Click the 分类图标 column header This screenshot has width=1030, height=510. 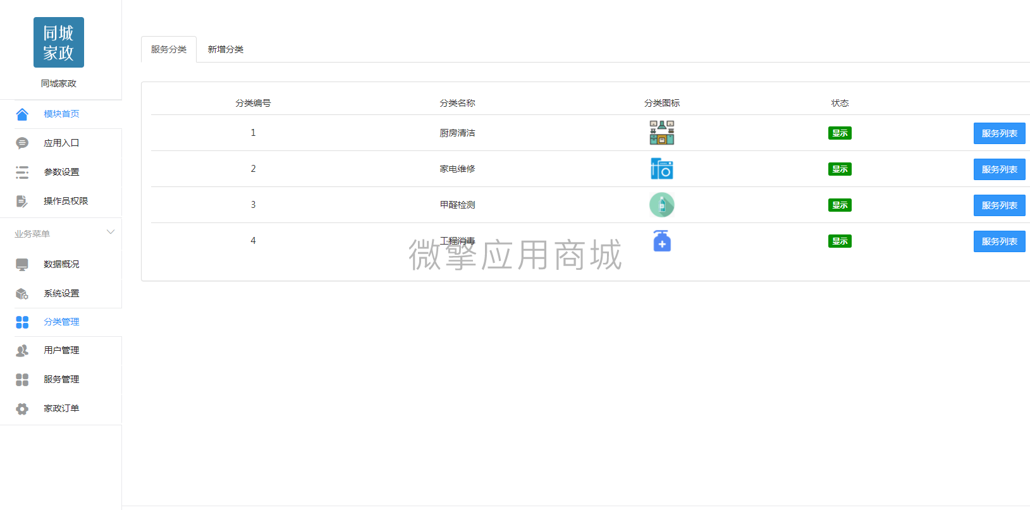[x=662, y=103]
